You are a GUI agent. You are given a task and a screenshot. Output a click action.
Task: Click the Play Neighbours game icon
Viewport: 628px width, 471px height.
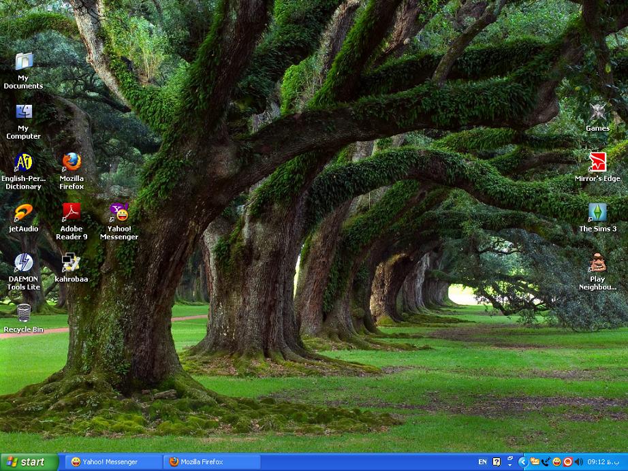coord(597,263)
